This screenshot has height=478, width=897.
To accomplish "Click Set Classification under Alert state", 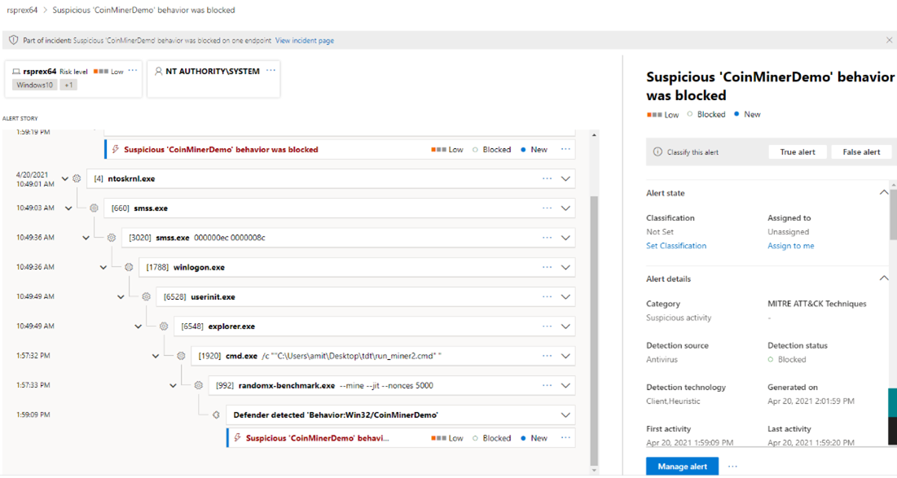I will click(675, 245).
